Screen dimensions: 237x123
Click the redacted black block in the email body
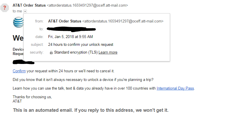(23, 62)
